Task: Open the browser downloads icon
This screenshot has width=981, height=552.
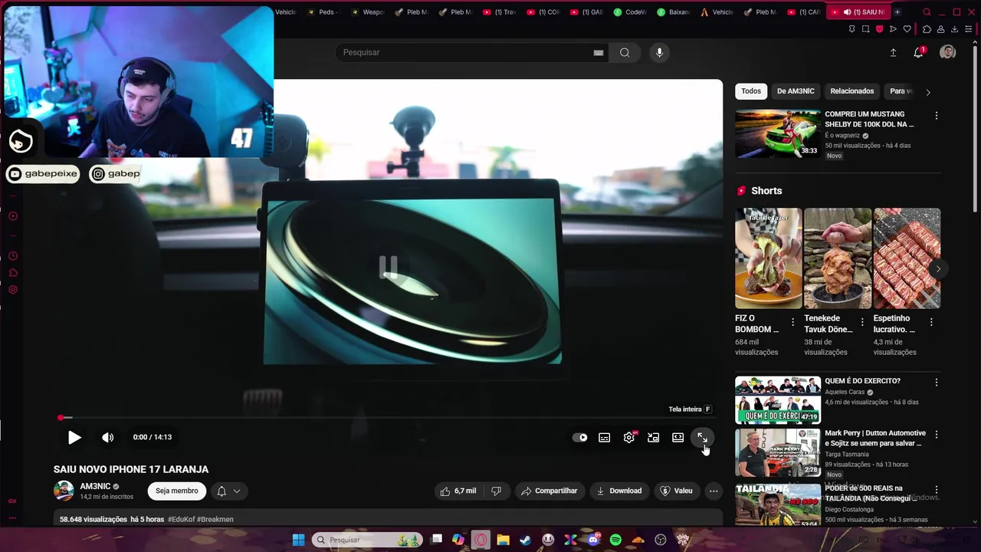Action: point(955,29)
